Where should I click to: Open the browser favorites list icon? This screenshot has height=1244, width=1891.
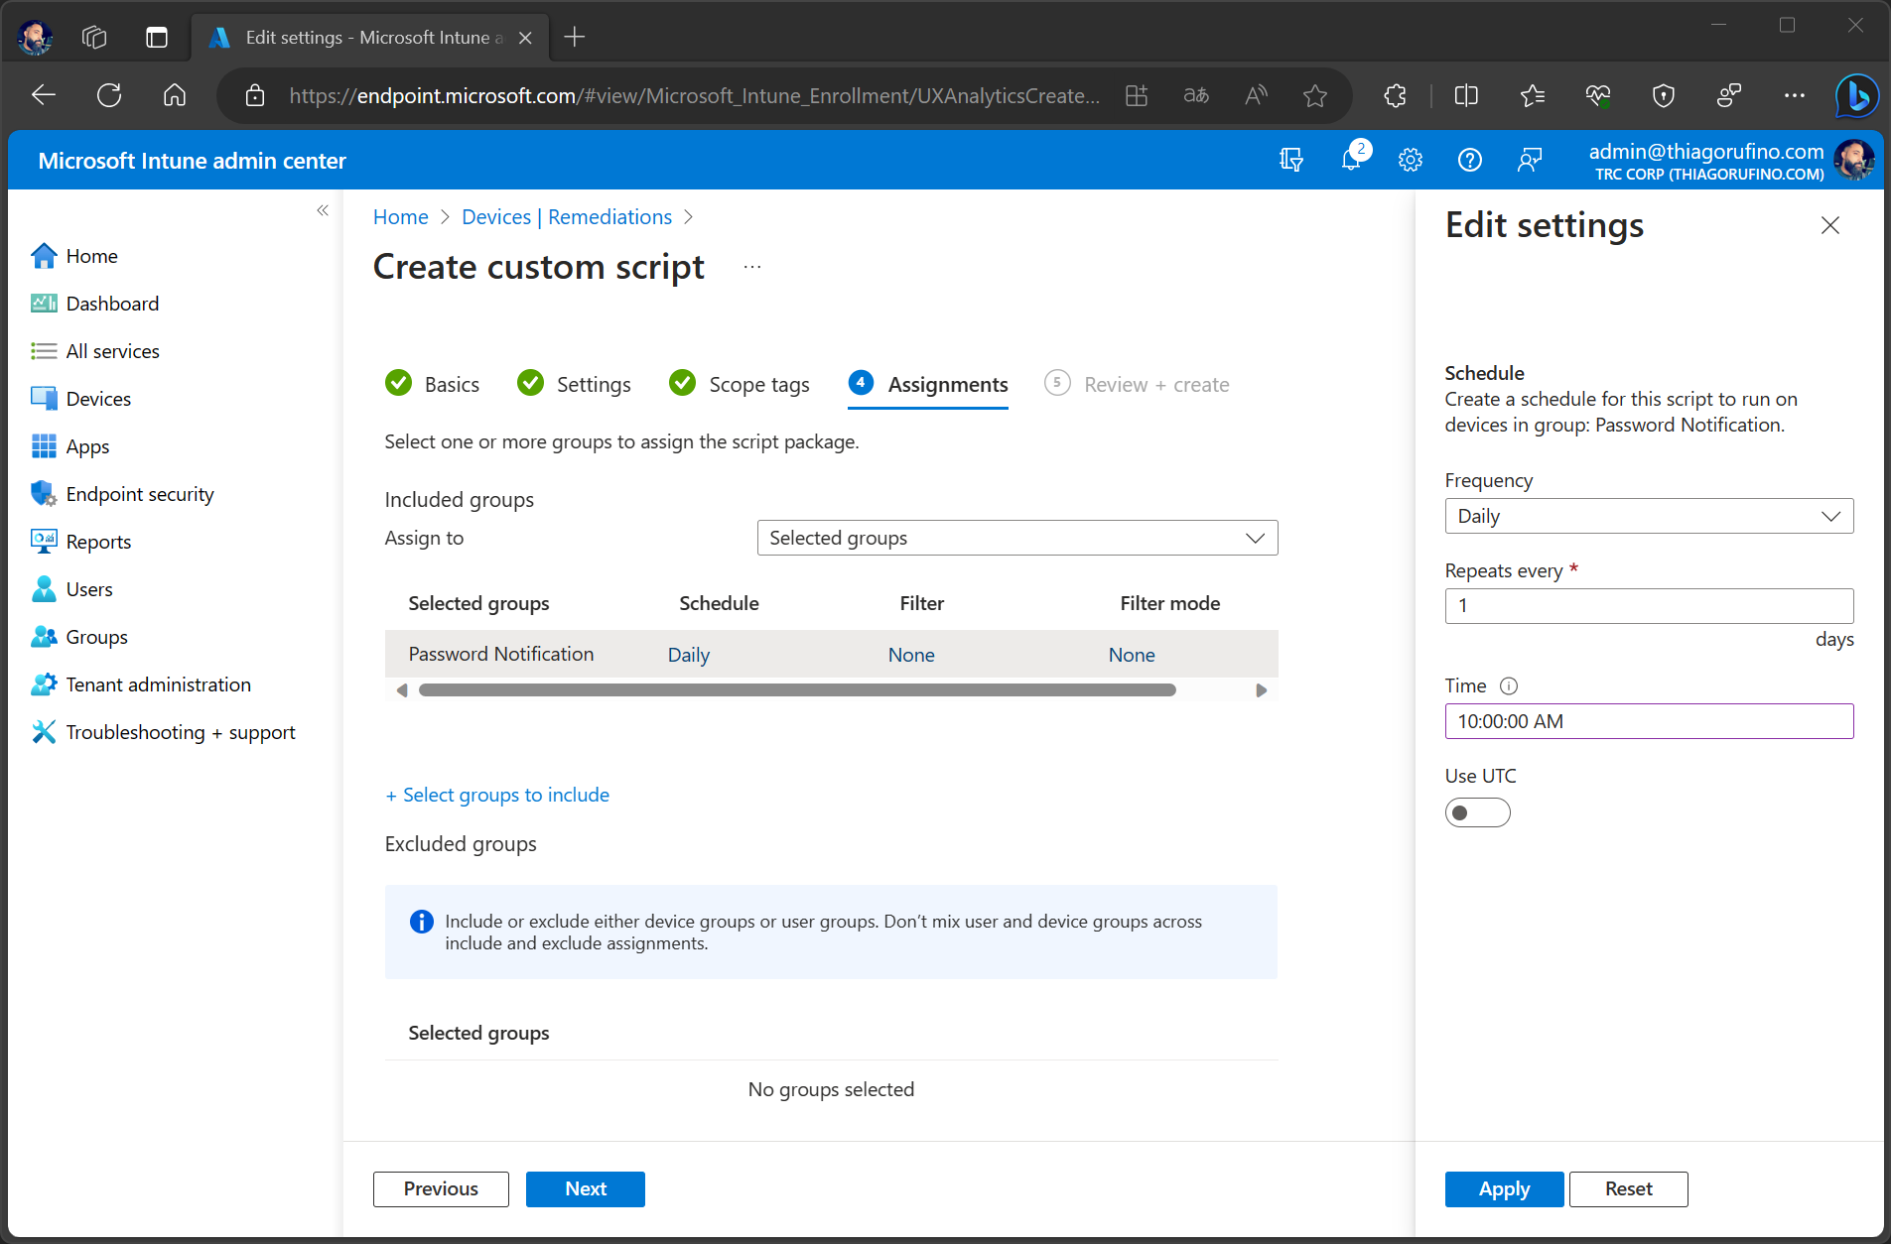(1533, 95)
